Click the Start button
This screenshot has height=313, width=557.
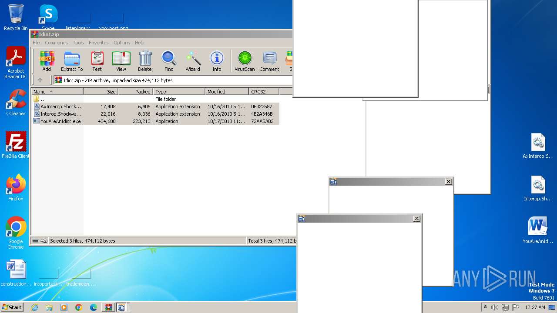12,307
